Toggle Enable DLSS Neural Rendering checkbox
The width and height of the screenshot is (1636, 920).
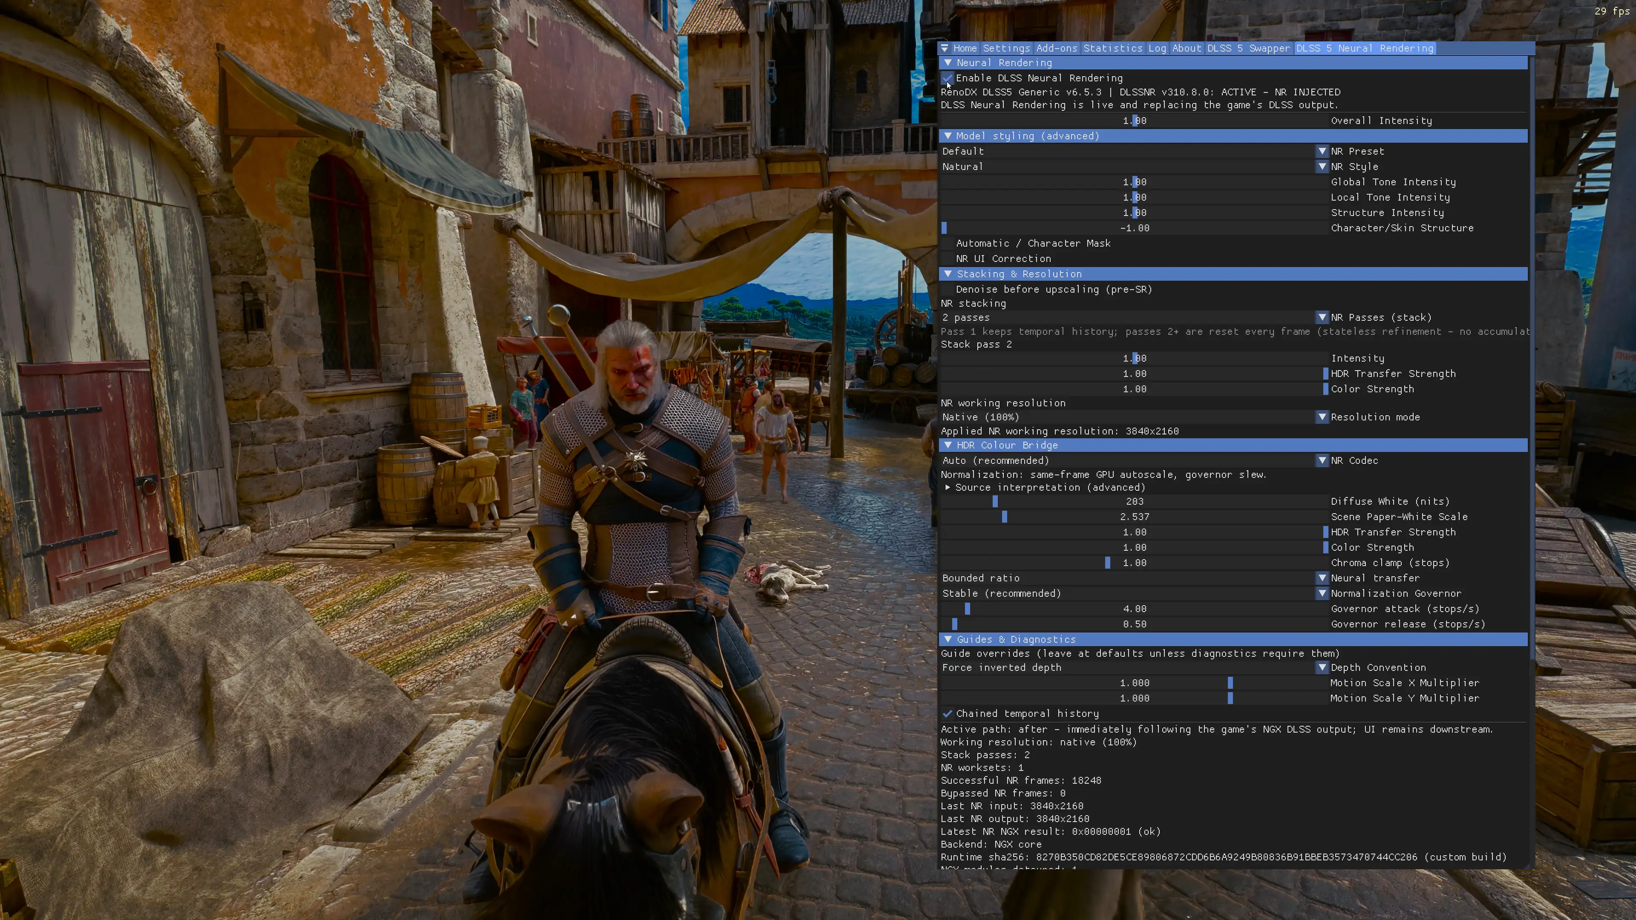947,78
